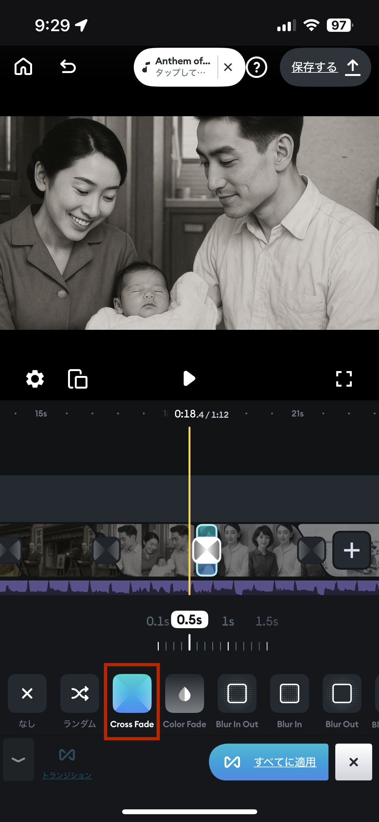Tap すべてに適用 to apply to all

click(269, 762)
